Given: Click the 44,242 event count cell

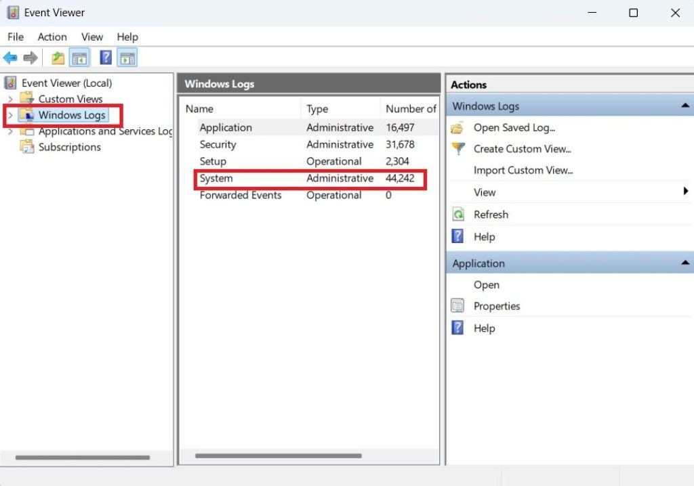Looking at the screenshot, I should coord(400,178).
